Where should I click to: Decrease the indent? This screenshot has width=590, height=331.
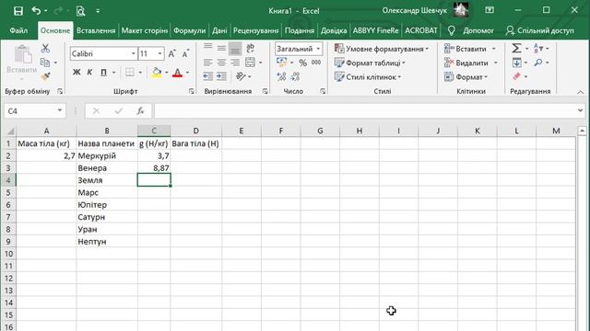coord(207,76)
